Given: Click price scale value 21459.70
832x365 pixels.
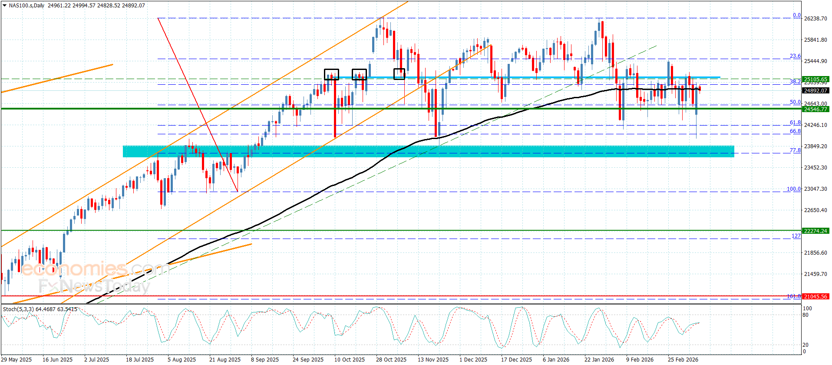Looking at the screenshot, I should 815,274.
